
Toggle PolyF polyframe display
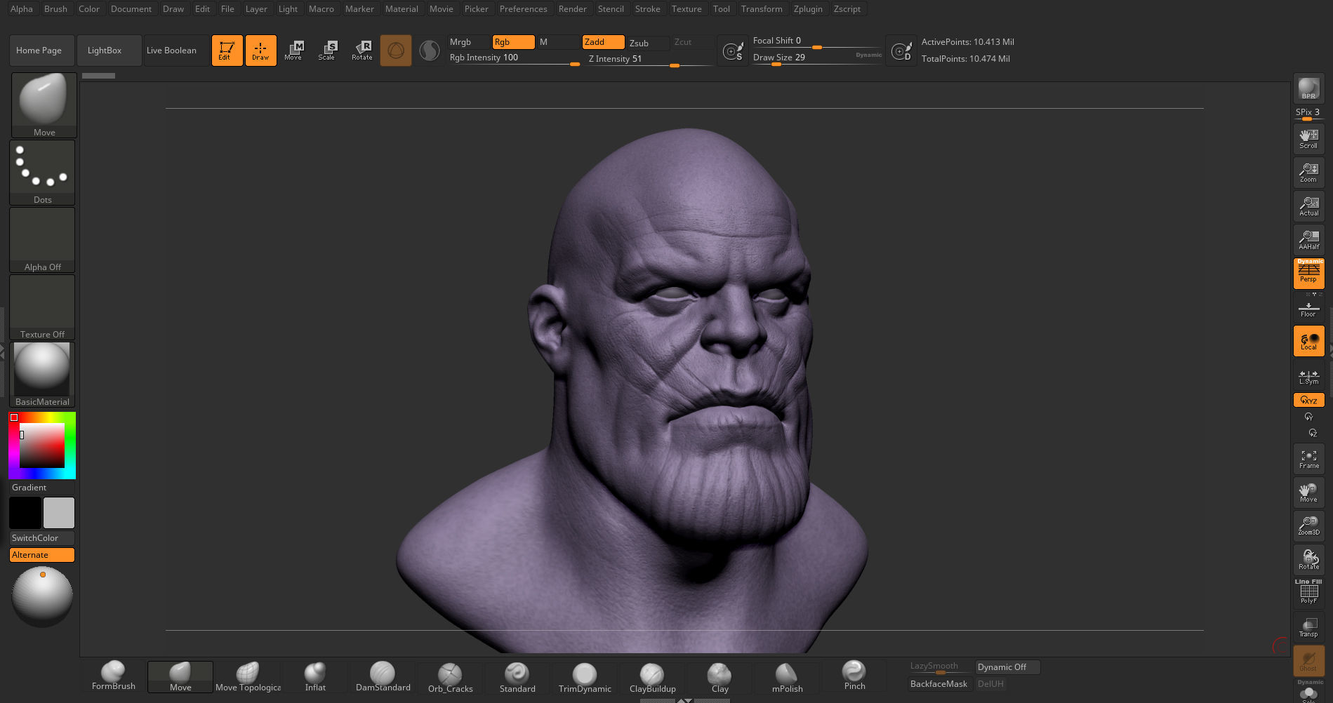pyautogui.click(x=1308, y=593)
